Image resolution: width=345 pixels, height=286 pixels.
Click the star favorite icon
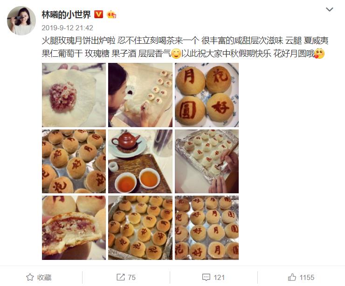click(x=30, y=277)
